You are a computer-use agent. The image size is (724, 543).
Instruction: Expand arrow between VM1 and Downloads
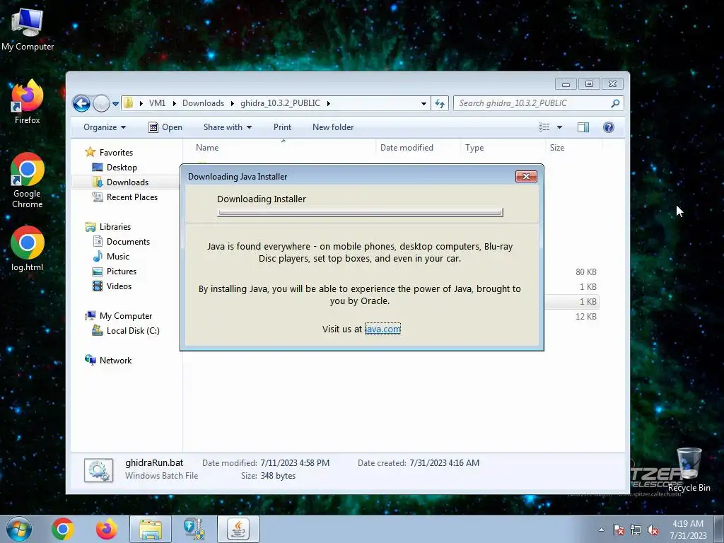[174, 103]
